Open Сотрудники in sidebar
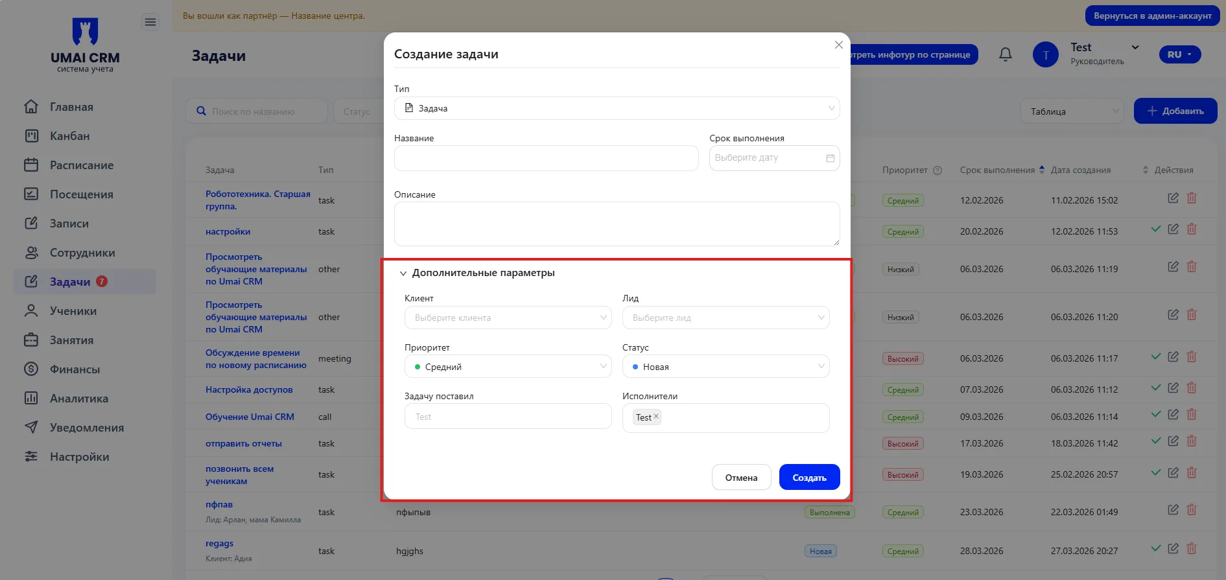This screenshot has width=1226, height=580. [82, 253]
